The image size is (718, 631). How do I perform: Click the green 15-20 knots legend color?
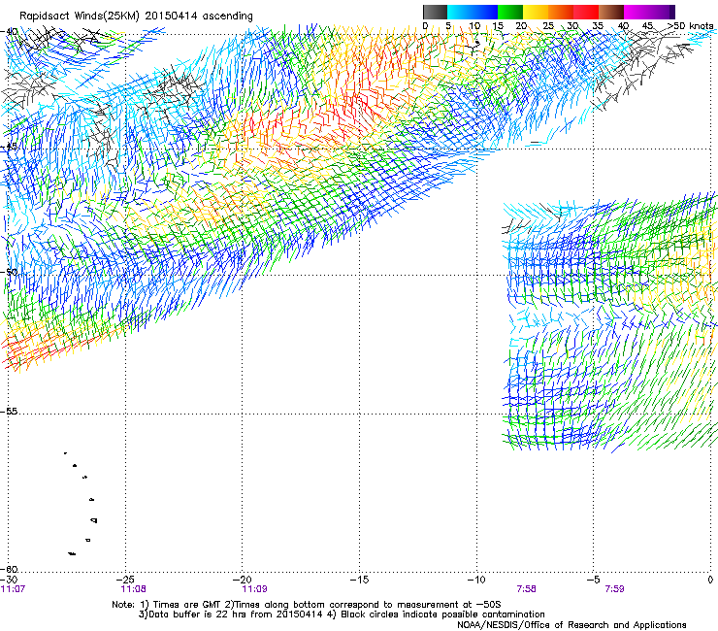coord(510,12)
